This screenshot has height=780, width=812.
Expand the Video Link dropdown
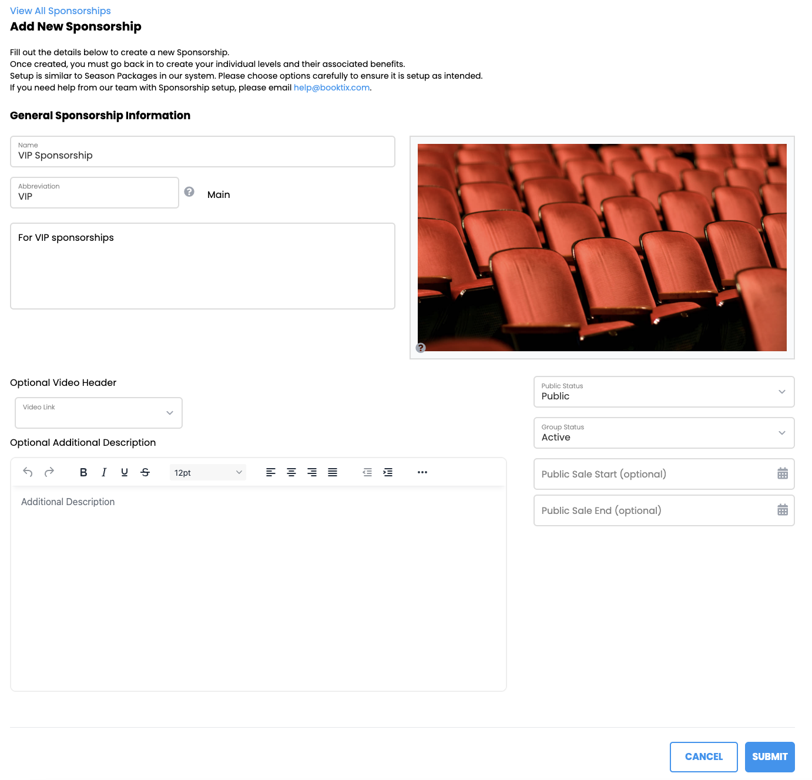point(99,413)
